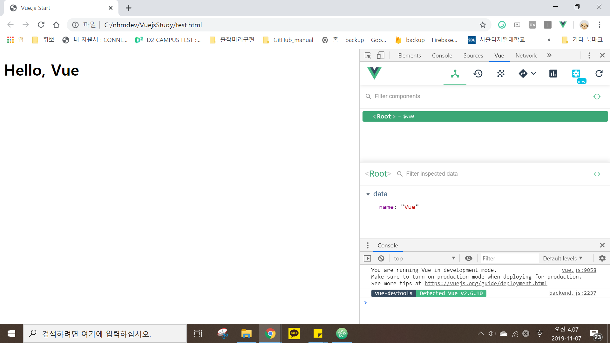The image size is (610, 343).
Task: Open the vuejs.org deployment guide link
Action: pos(485,284)
